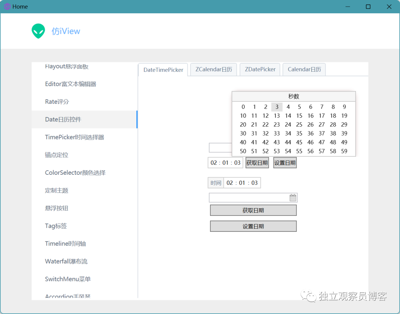Image resolution: width=400 pixels, height=314 pixels.
Task: Click the time field labeled 时间
Action: pyautogui.click(x=242, y=183)
